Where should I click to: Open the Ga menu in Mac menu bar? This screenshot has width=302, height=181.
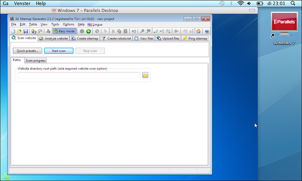click(x=6, y=4)
